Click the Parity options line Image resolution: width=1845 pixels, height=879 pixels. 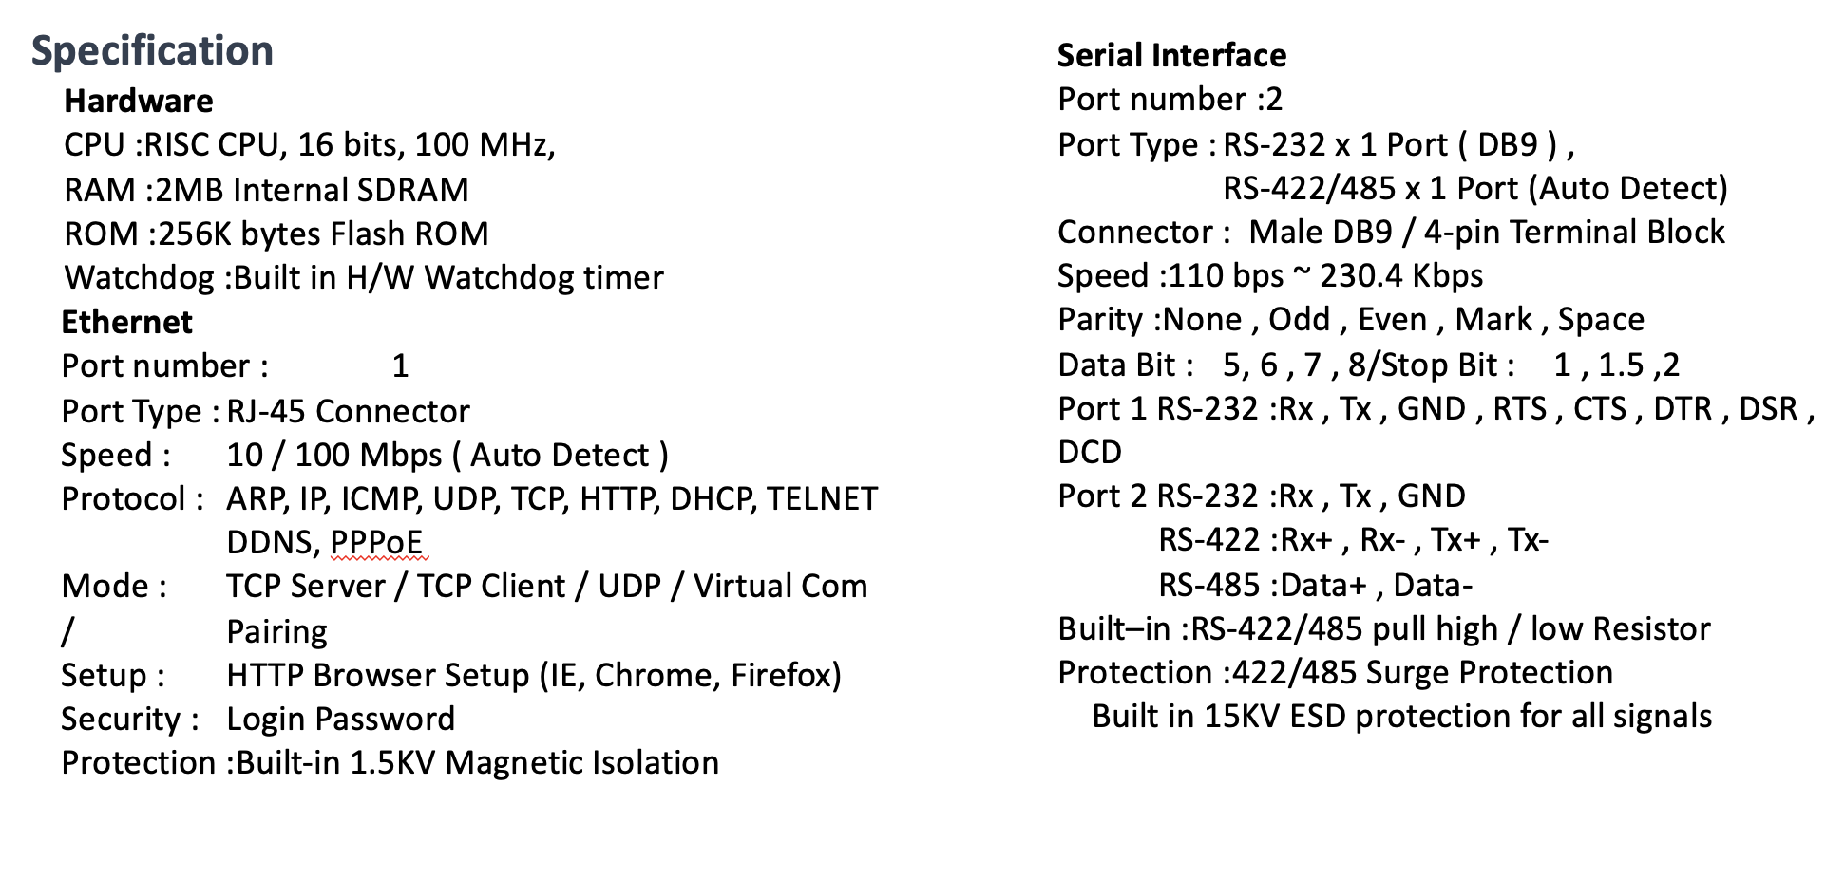coord(1351,320)
